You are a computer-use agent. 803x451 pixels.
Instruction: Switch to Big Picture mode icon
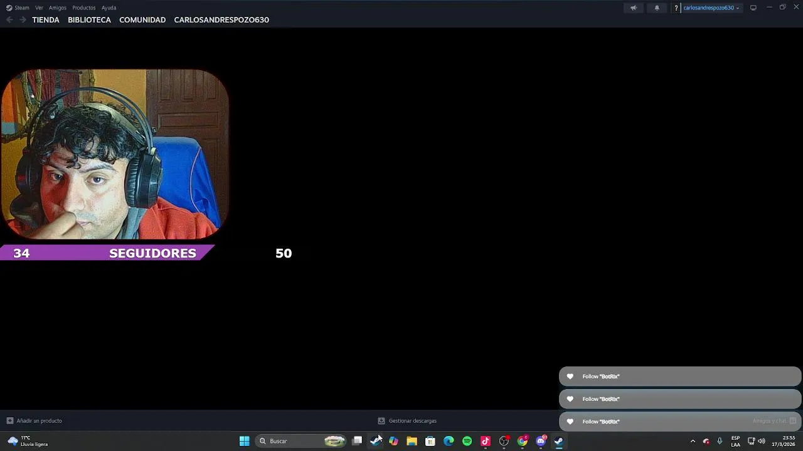753,8
